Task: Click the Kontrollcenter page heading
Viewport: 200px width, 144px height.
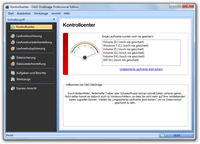Action: 79,25
